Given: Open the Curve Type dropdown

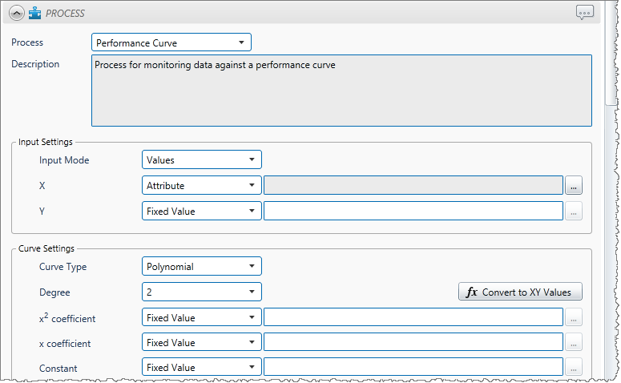Looking at the screenshot, I should pos(201,266).
